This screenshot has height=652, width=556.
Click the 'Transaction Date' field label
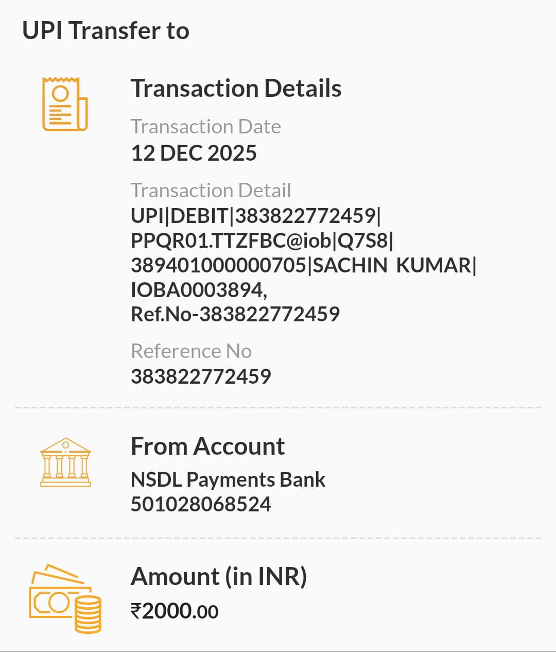tap(205, 127)
